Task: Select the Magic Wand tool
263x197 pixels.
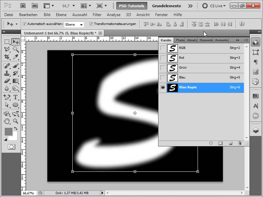Action: point(15,49)
